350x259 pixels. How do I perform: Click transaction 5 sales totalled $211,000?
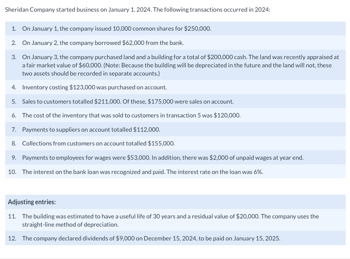(x=175, y=101)
